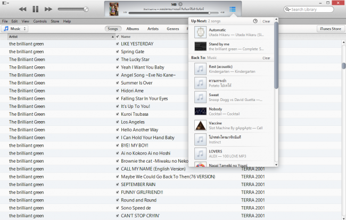
Task: Click the Nobody Cocktail album artwork
Action: tap(200, 111)
